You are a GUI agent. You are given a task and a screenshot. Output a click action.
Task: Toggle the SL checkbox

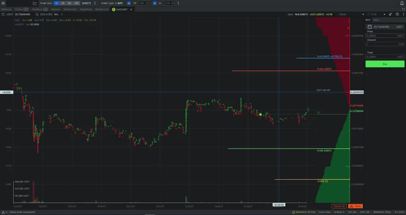pyautogui.click(x=155, y=3)
